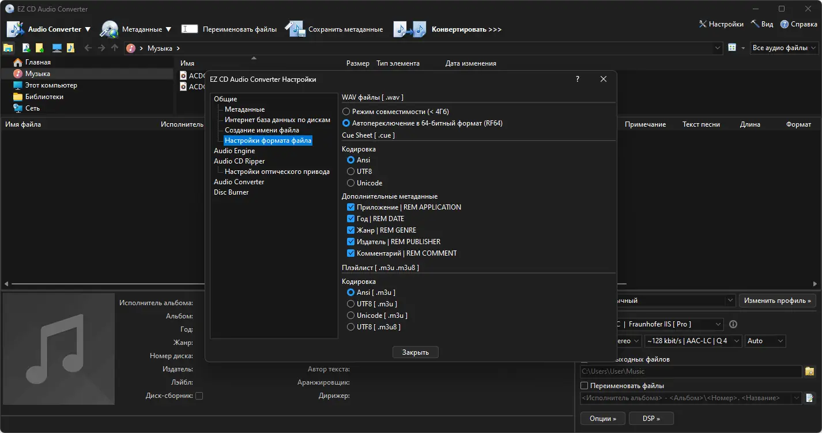Click the settings dialog help question mark

coord(578,79)
